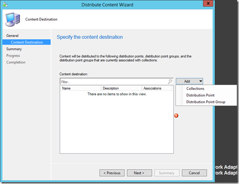The width and height of the screenshot is (239, 184).
Task: Sort by the Associations column header
Action: click(x=156, y=88)
